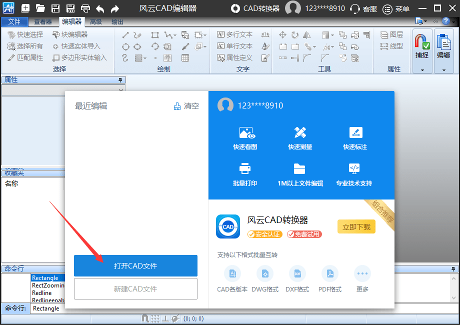Click the save as PDF icon
This screenshot has width=460, height=325.
tap(70, 8)
